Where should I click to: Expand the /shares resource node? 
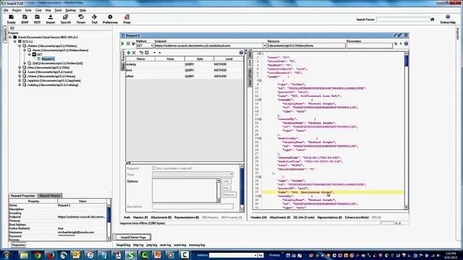point(20,76)
